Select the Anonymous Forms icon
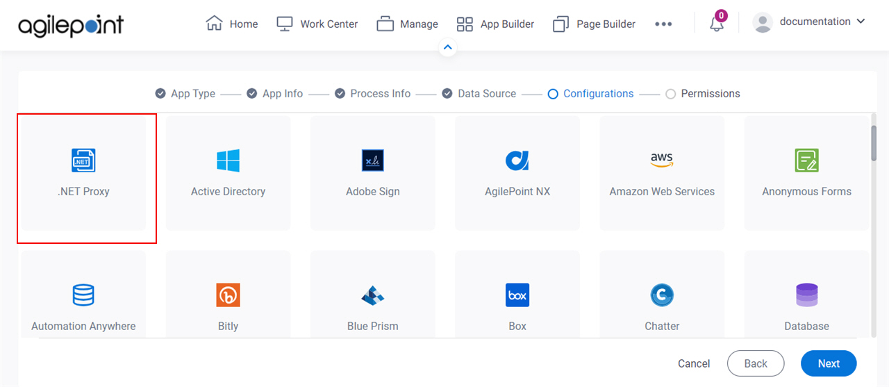 pyautogui.click(x=807, y=160)
